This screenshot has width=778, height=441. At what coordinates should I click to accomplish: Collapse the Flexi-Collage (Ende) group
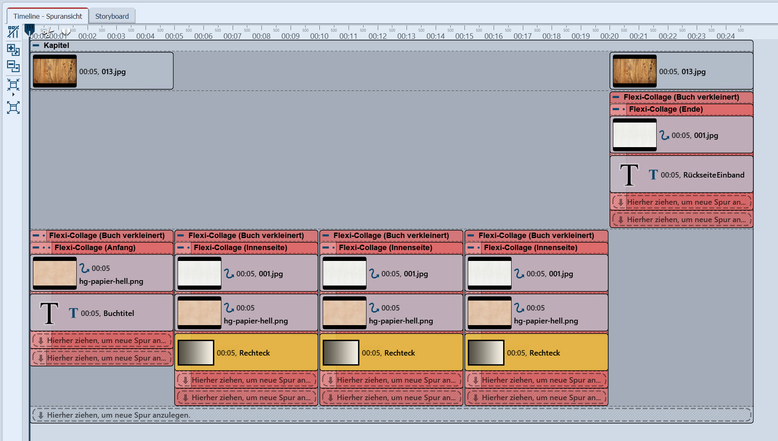pyautogui.click(x=616, y=109)
